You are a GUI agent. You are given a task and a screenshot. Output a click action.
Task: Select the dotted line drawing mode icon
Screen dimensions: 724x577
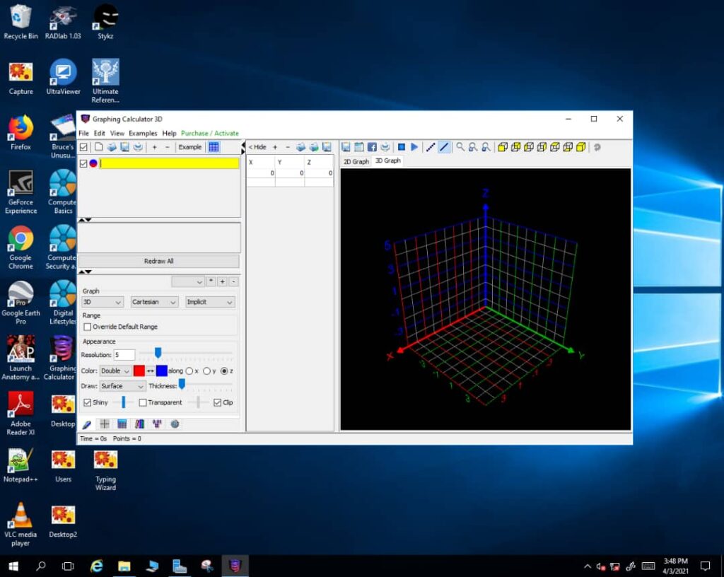point(431,147)
